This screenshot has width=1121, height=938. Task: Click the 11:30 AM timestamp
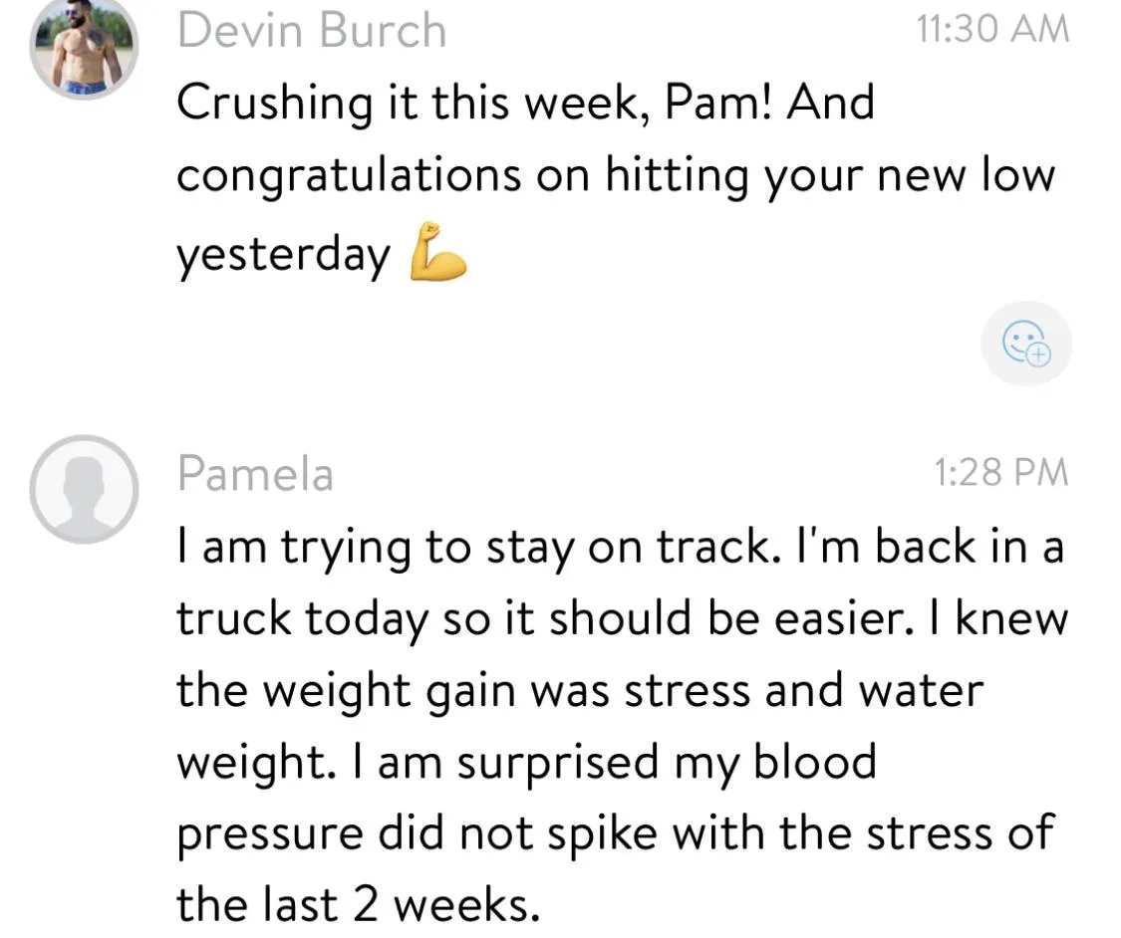pyautogui.click(x=992, y=29)
